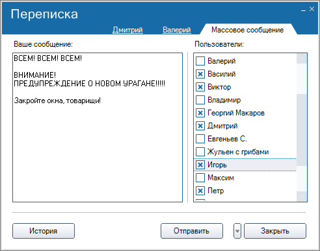Uncheck Георгий Макаров checkbox
This screenshot has width=320, height=251.
coord(200,113)
